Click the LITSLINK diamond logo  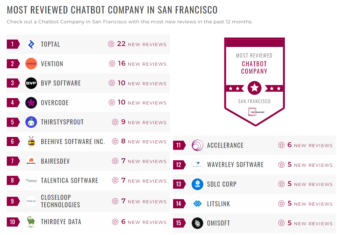[197, 204]
